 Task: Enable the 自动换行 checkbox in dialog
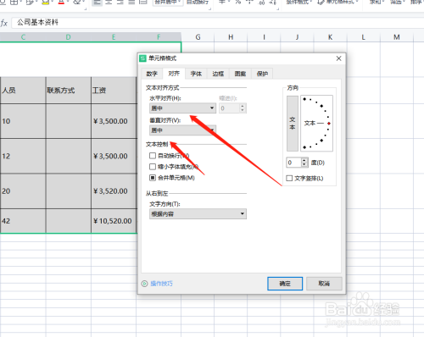153,156
